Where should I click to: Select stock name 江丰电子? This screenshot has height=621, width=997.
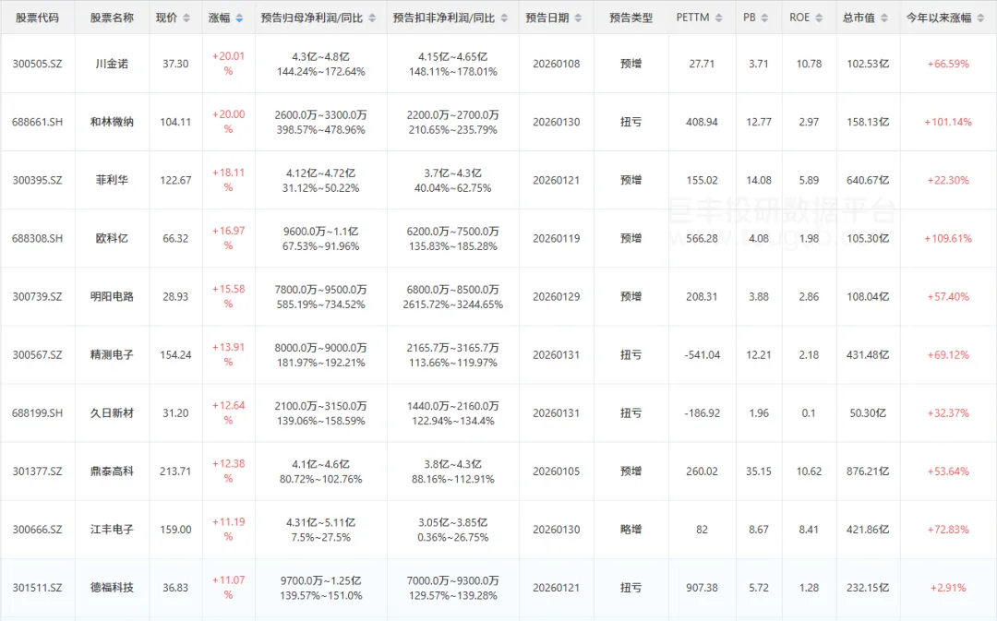[x=112, y=530]
